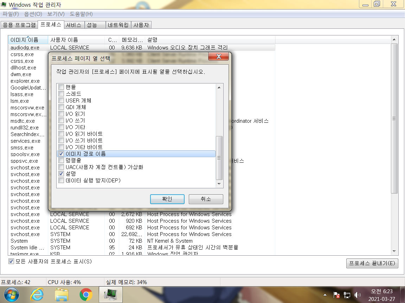Select the services.exe process

[26, 141]
